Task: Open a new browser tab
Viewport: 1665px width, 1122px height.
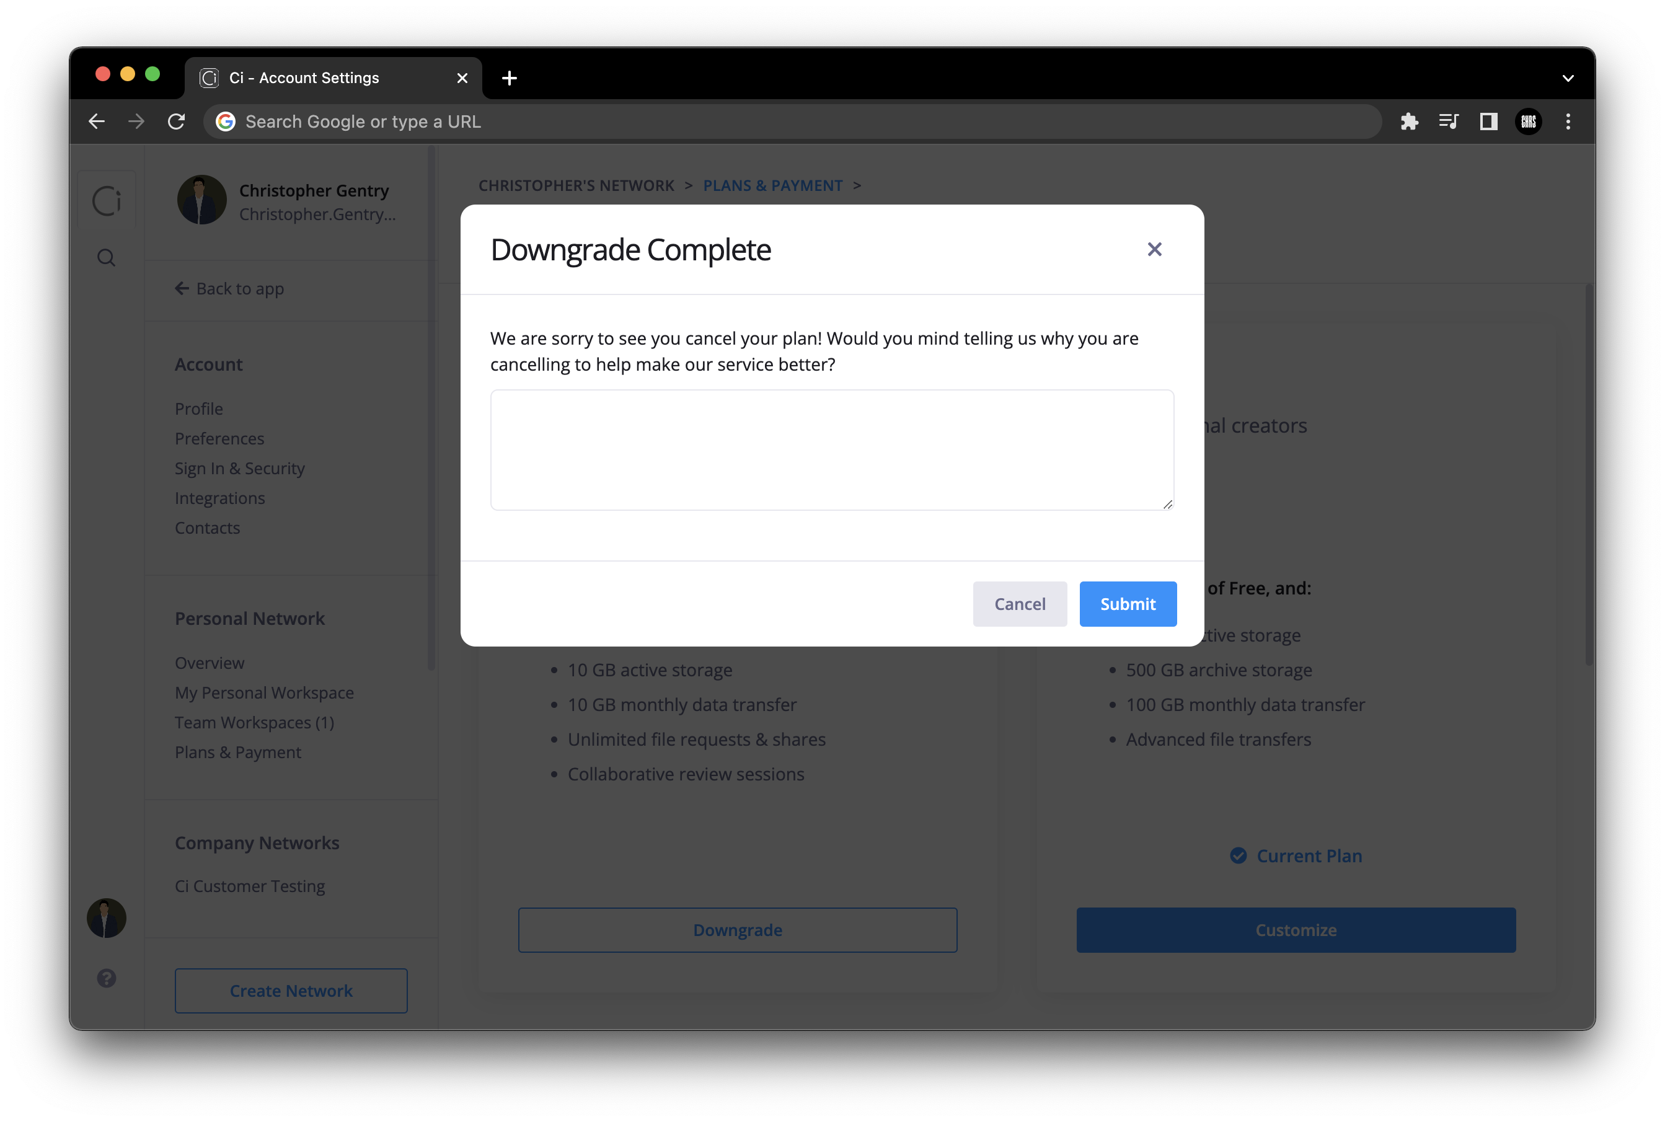Action: [509, 78]
